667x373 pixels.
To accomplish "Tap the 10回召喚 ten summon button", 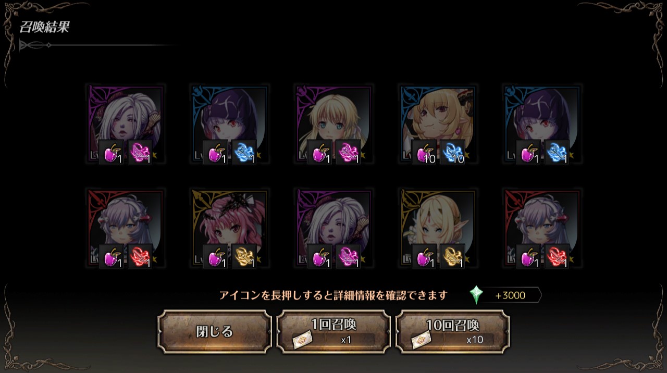I will coord(452,331).
